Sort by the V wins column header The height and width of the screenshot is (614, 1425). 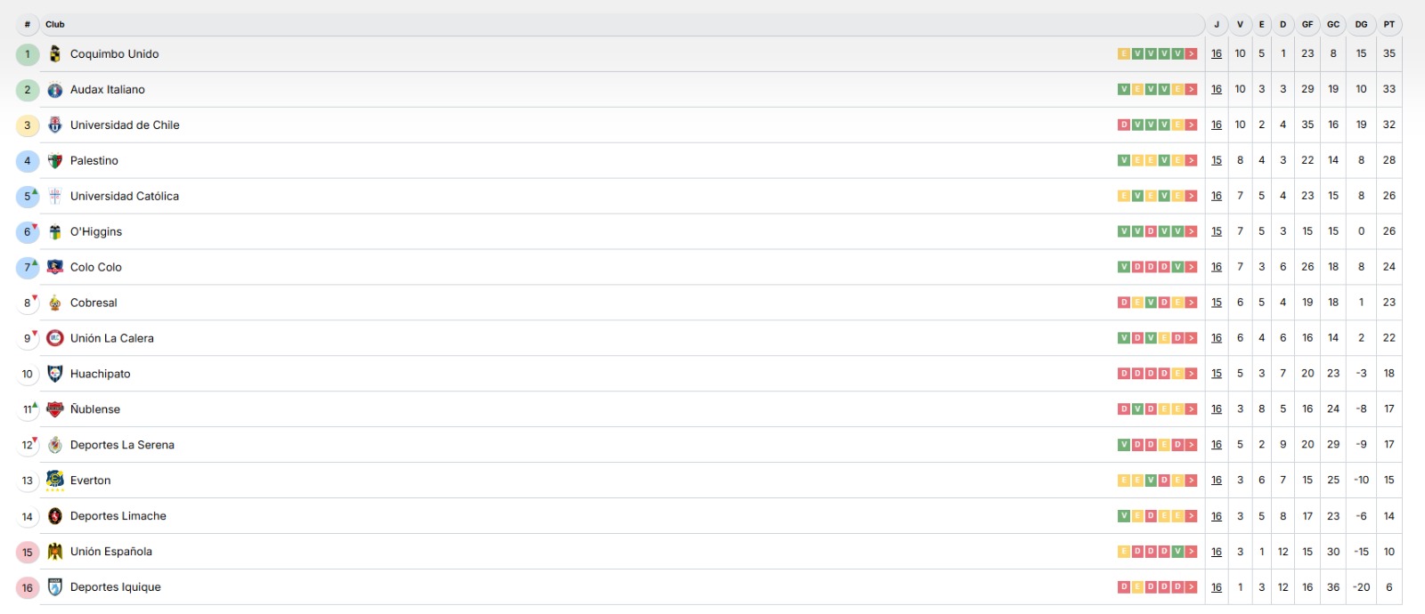click(x=1240, y=24)
